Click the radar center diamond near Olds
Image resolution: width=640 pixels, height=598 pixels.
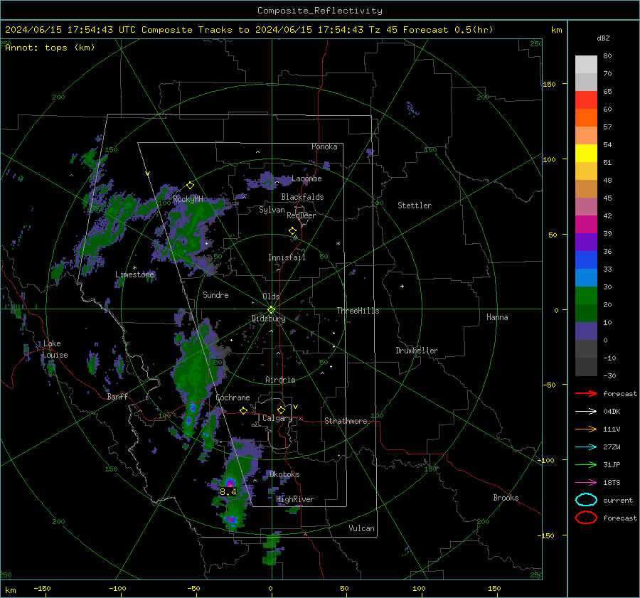272,310
